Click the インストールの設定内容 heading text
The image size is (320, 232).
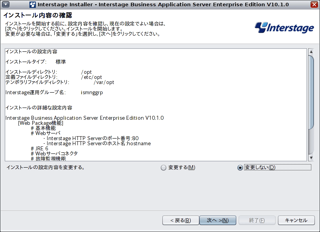31,51
